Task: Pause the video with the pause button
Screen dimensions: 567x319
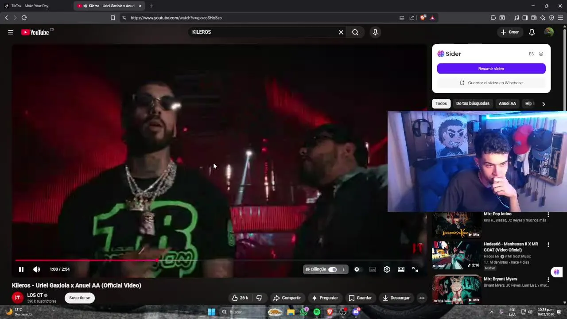Action: click(21, 269)
